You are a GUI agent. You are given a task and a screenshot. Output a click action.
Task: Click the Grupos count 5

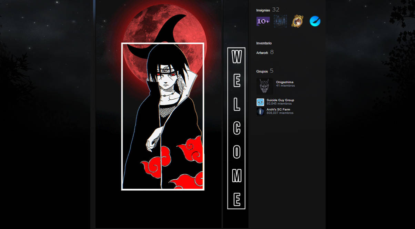(272, 71)
